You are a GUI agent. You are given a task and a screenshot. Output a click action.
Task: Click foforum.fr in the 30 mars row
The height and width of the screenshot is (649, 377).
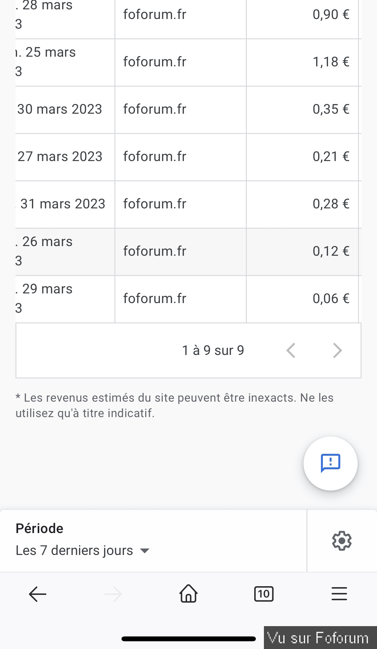(x=155, y=109)
